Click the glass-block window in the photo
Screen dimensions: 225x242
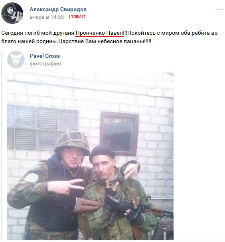[x=43, y=127]
